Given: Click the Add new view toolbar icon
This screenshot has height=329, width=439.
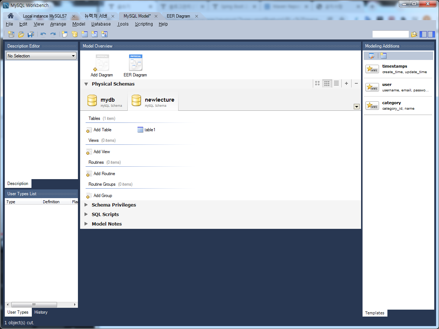Looking at the screenshot, I should pos(94,34).
